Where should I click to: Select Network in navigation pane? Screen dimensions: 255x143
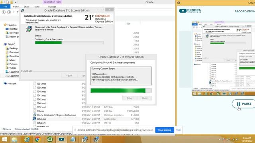tap(12, 83)
